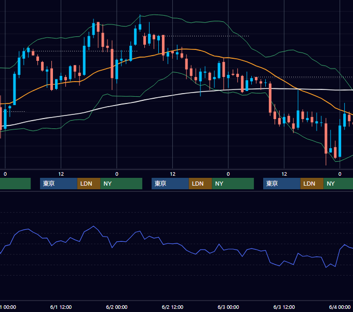Click the 6/4 00:00 date axis label
353x312 pixels.
[340, 307]
